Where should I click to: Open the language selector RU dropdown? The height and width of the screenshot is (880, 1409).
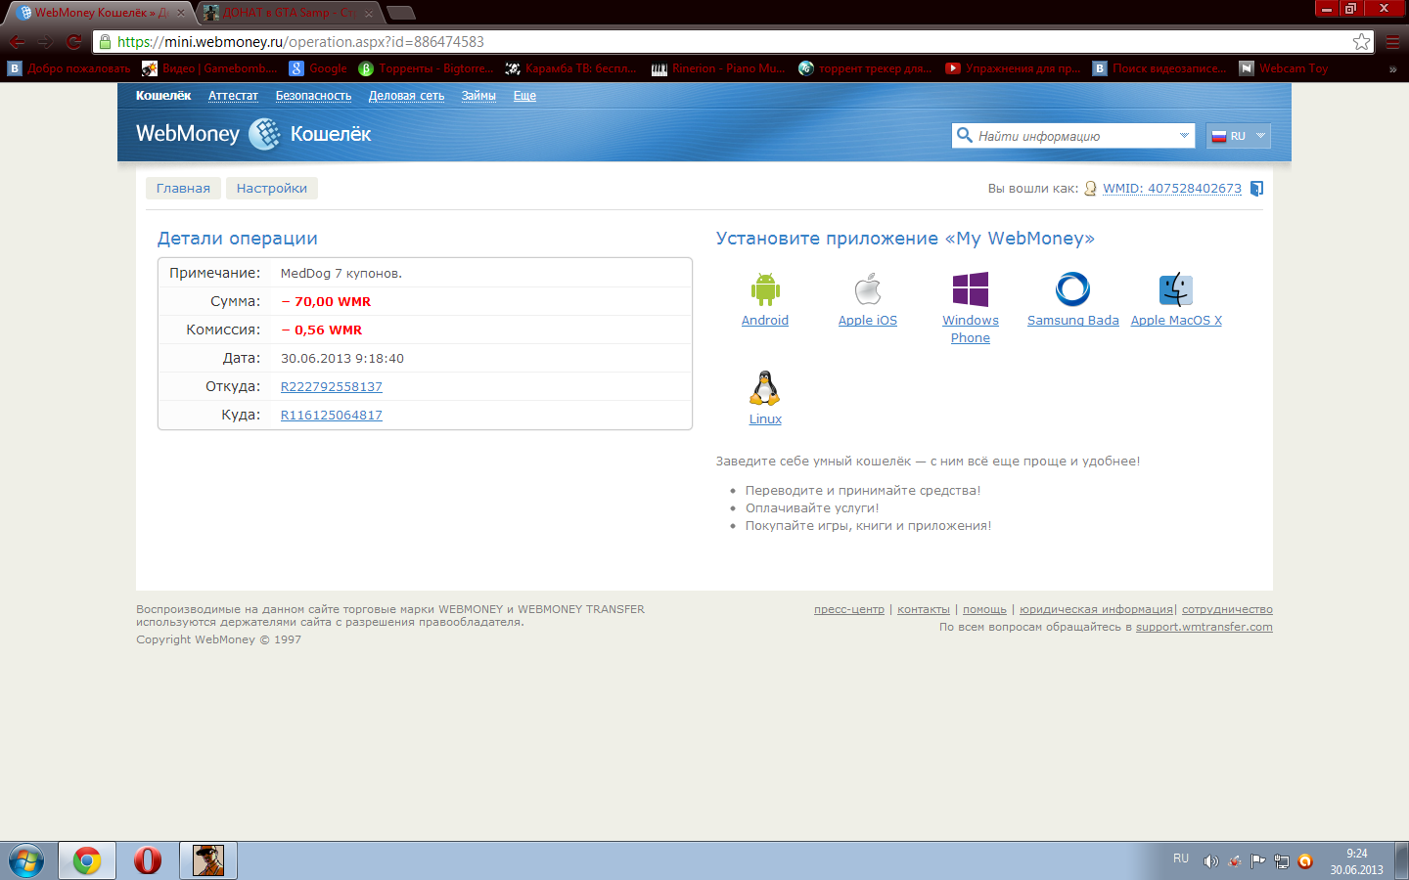coord(1239,136)
